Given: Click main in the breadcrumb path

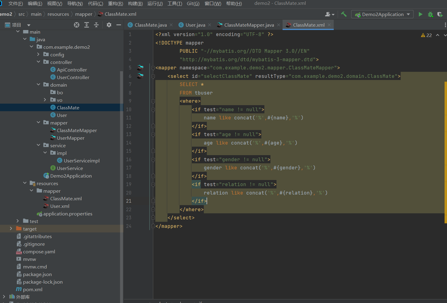Looking at the screenshot, I should click(x=36, y=14).
